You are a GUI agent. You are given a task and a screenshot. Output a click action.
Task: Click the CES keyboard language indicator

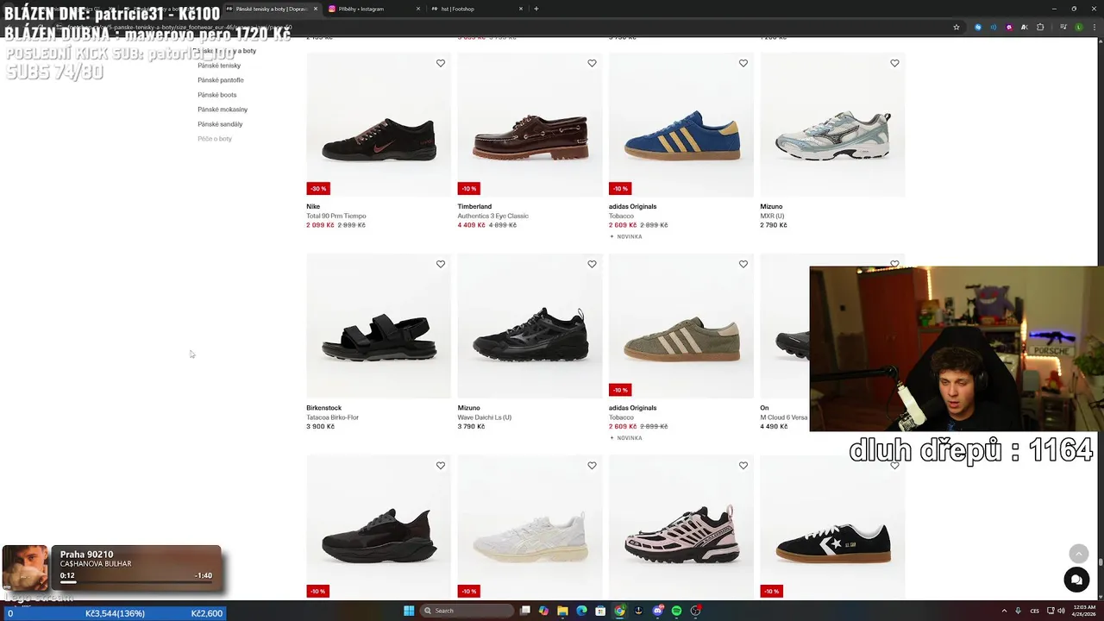tap(1034, 611)
